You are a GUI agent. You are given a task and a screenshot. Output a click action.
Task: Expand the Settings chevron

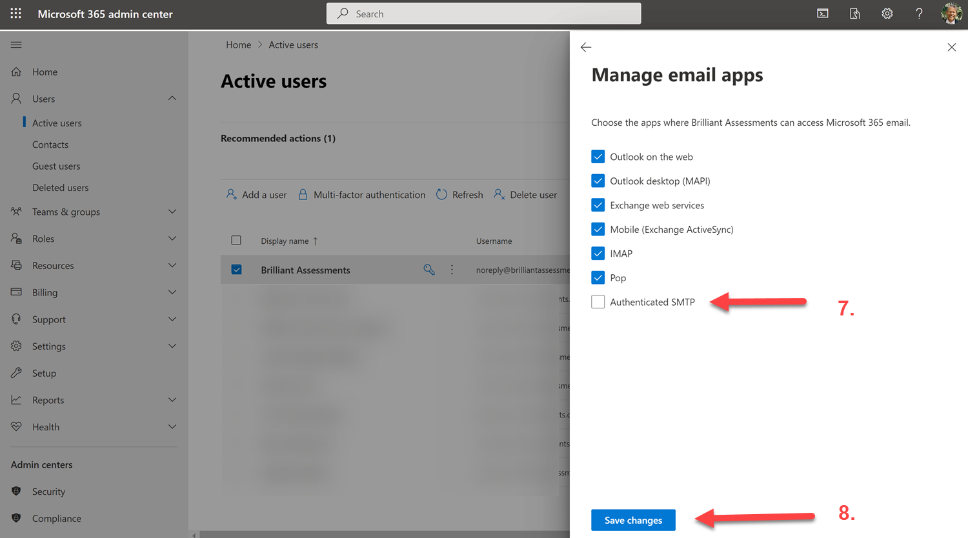click(x=172, y=346)
